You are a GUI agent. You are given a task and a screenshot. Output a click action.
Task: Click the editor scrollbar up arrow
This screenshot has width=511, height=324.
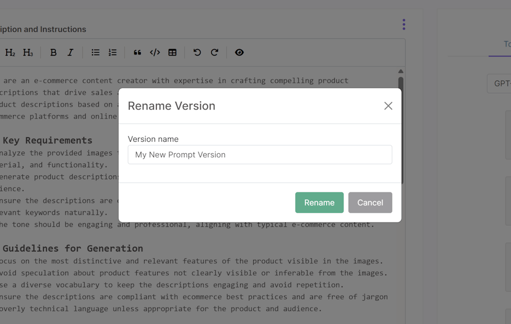[x=401, y=71]
